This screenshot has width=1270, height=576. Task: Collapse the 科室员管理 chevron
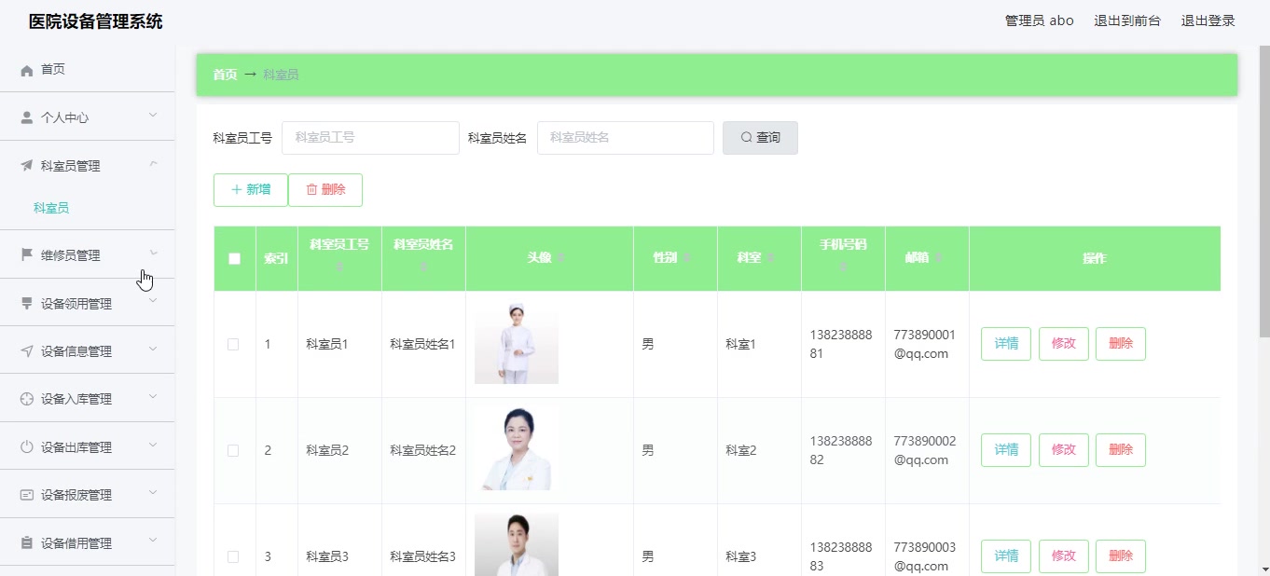pos(153,164)
